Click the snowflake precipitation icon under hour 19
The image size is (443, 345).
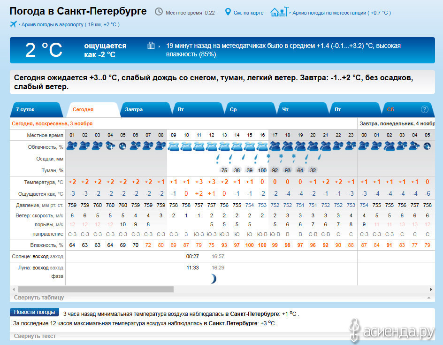[294, 158]
